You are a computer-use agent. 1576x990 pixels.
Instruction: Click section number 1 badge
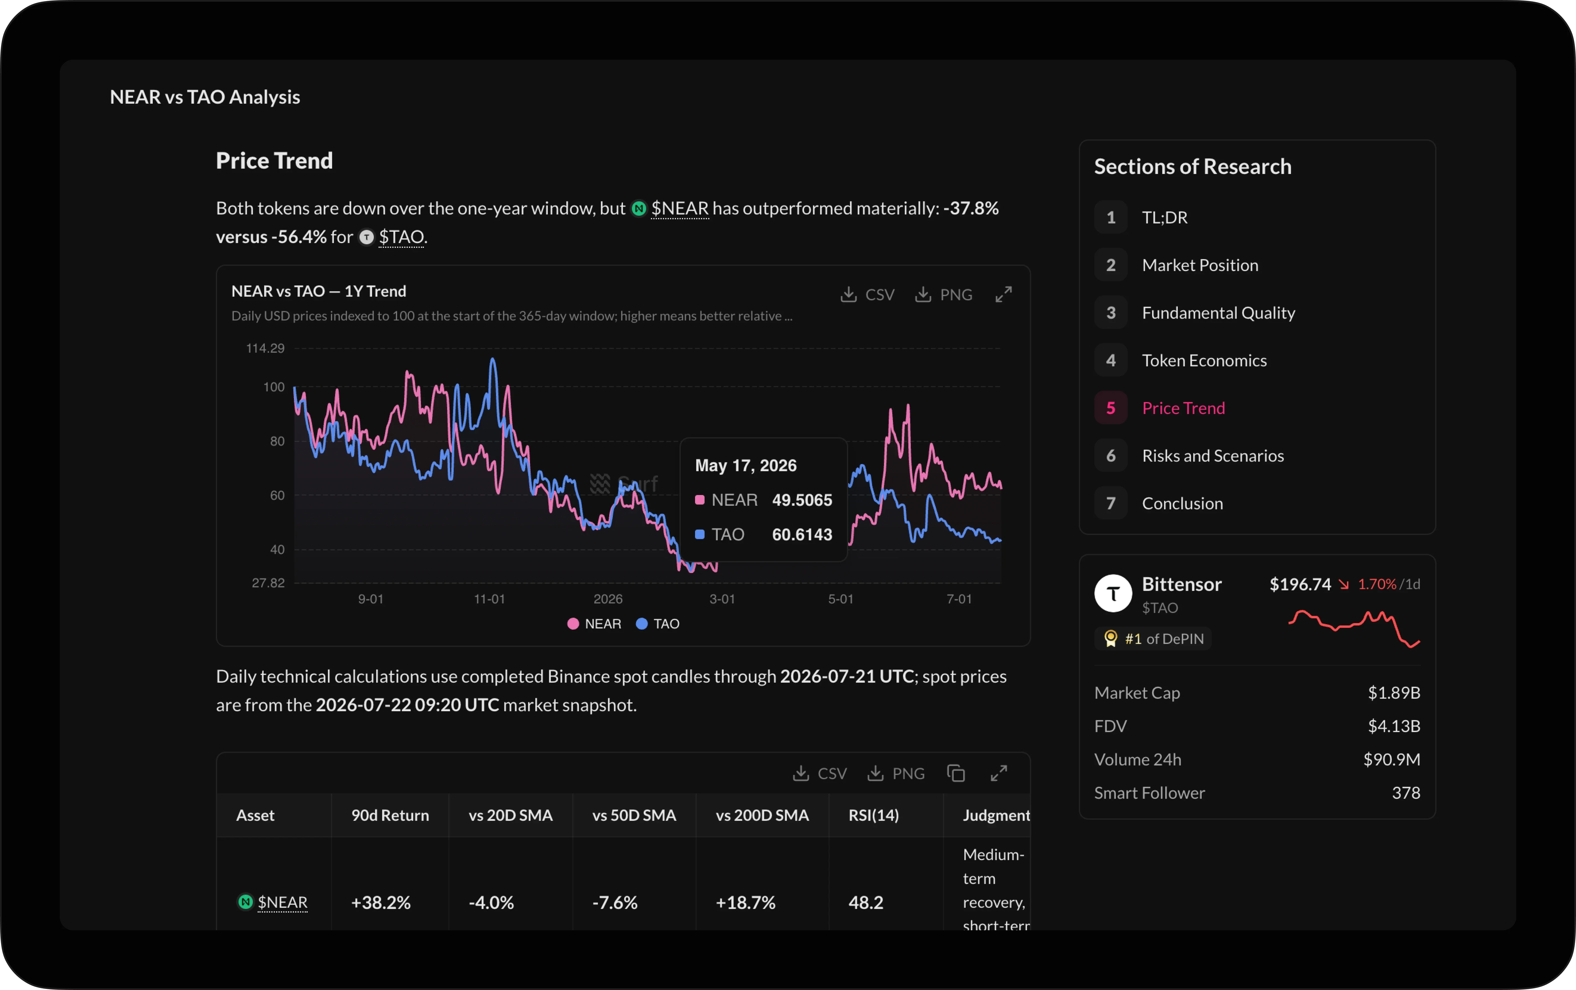(1111, 217)
